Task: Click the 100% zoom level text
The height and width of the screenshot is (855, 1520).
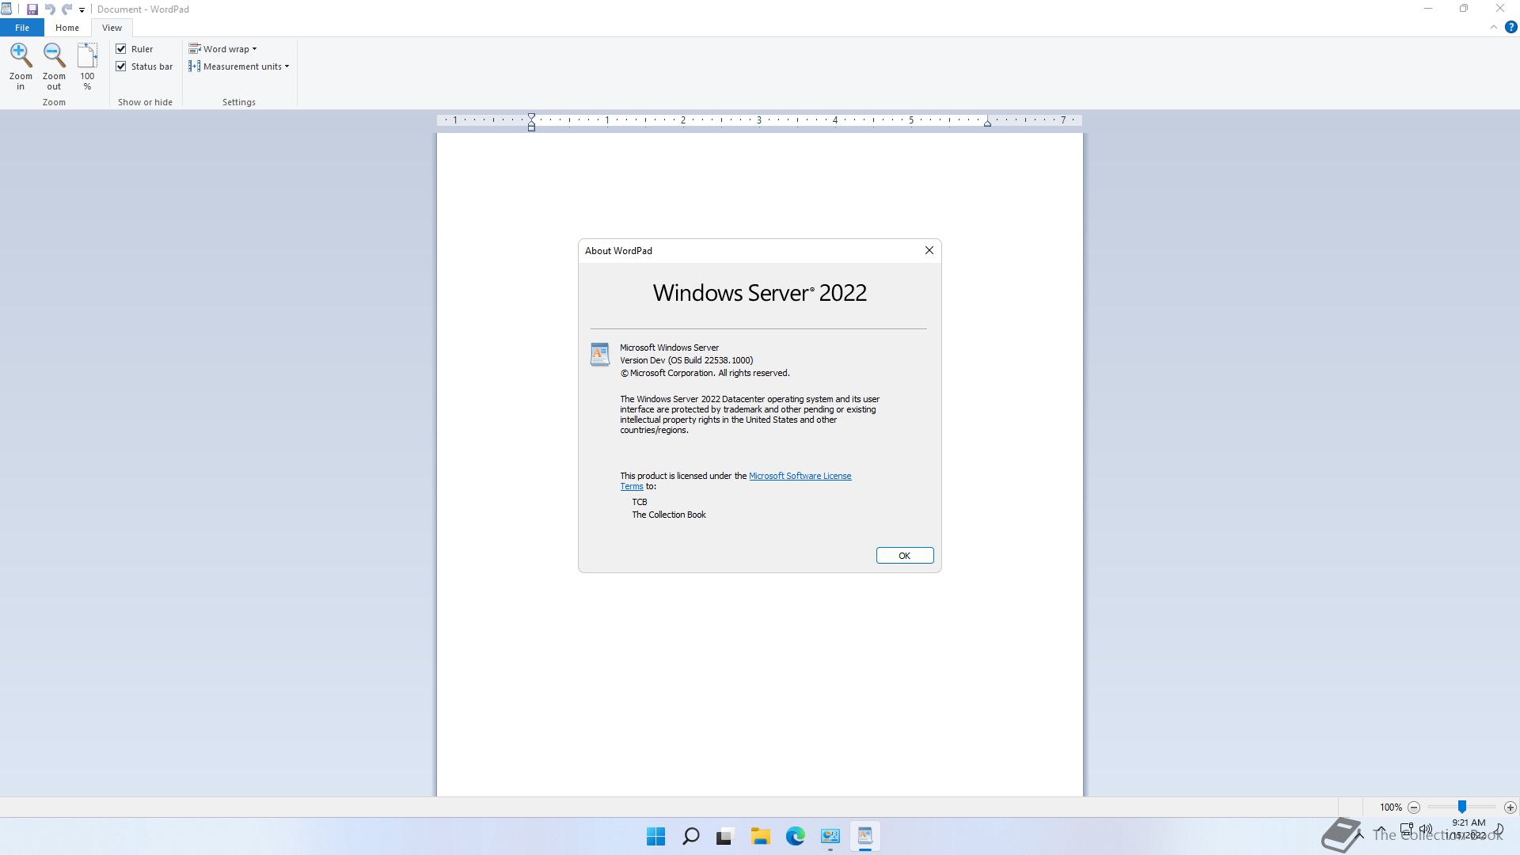Action: point(1391,807)
